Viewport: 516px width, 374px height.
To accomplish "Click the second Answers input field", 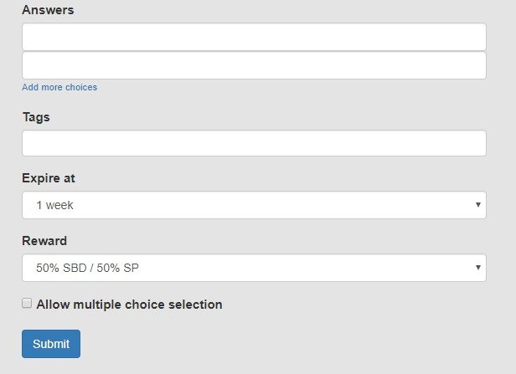I will pos(254,65).
